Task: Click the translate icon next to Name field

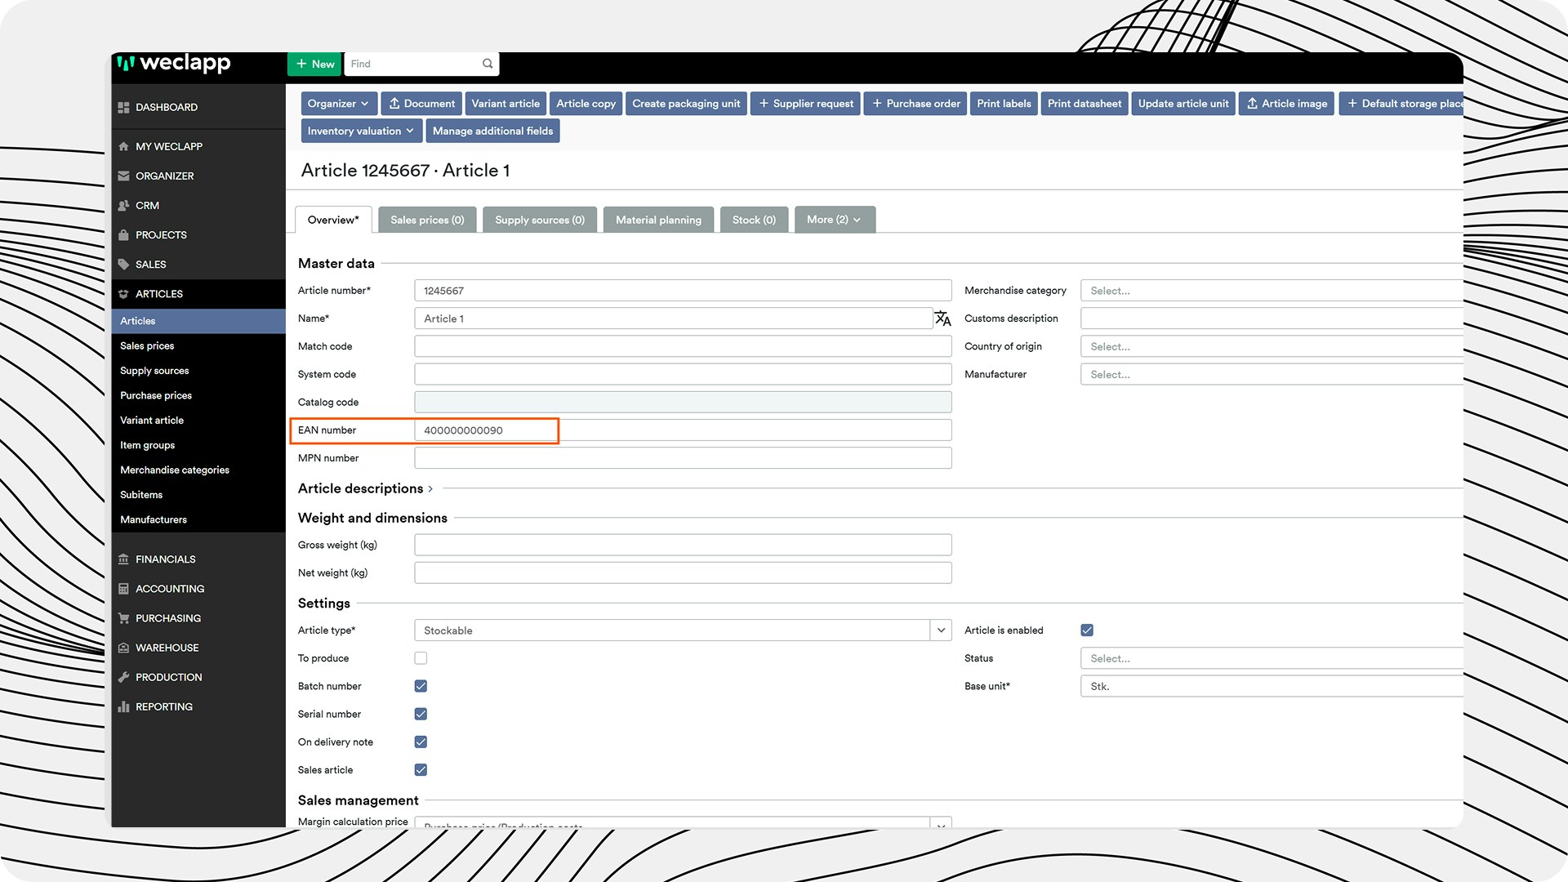Action: (942, 318)
